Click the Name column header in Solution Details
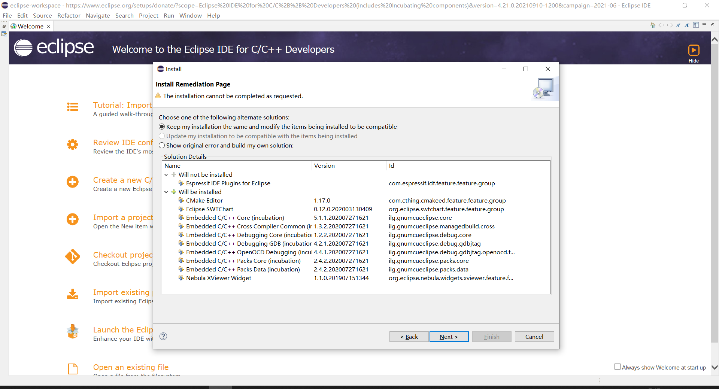 coord(237,165)
